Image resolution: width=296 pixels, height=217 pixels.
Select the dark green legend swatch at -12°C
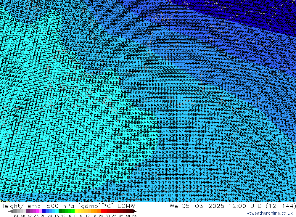(x=60, y=211)
